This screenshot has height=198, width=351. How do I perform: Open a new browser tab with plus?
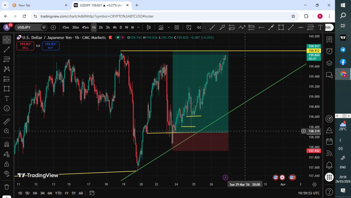tap(137, 5)
